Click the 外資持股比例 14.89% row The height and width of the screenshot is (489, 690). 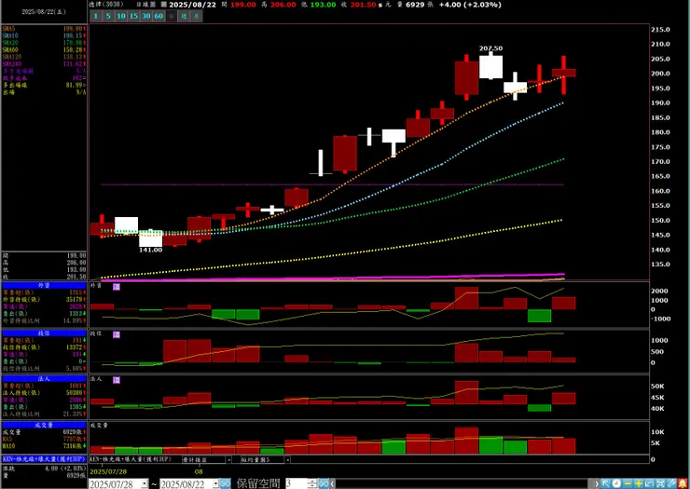tap(44, 320)
